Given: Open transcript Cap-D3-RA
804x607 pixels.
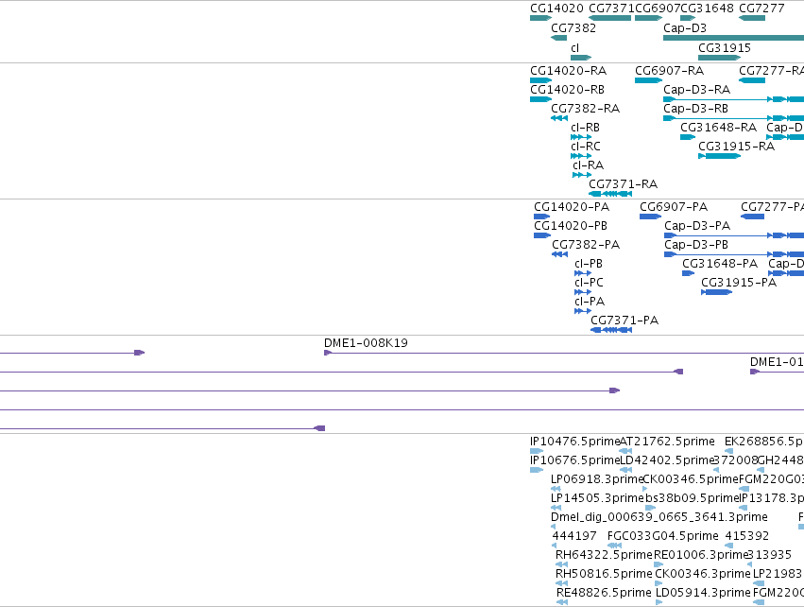Looking at the screenshot, I should [733, 99].
